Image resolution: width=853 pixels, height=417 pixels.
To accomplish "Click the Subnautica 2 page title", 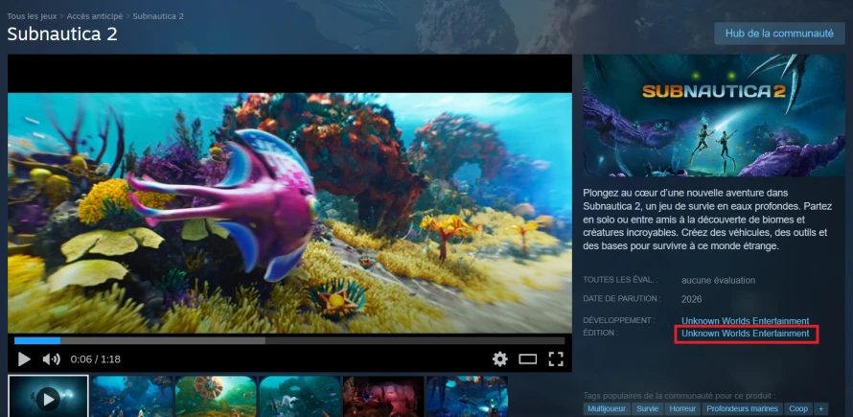I will (x=62, y=35).
